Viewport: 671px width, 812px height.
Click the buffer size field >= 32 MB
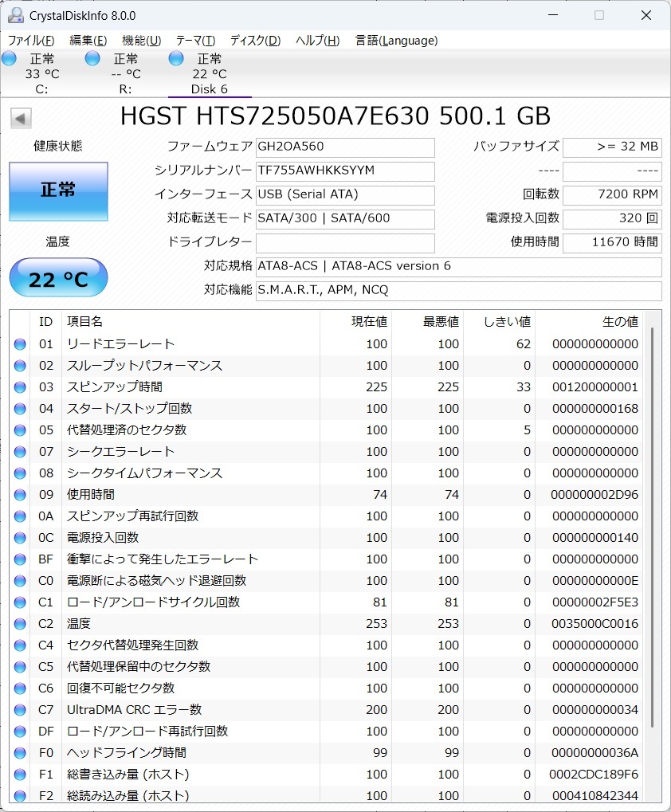coord(612,147)
